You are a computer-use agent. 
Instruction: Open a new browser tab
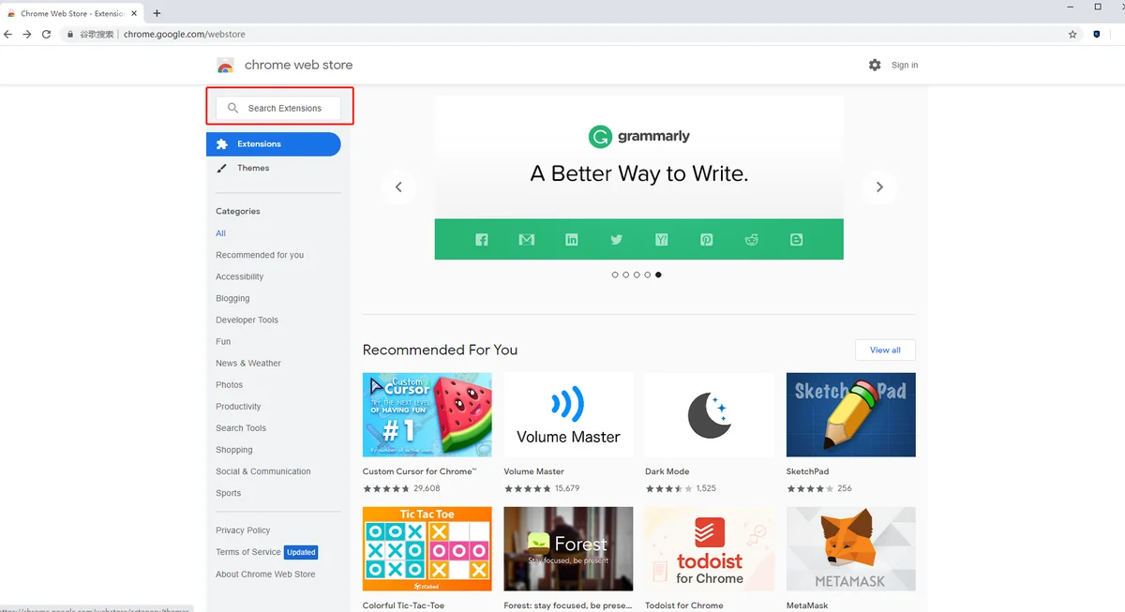tap(157, 13)
